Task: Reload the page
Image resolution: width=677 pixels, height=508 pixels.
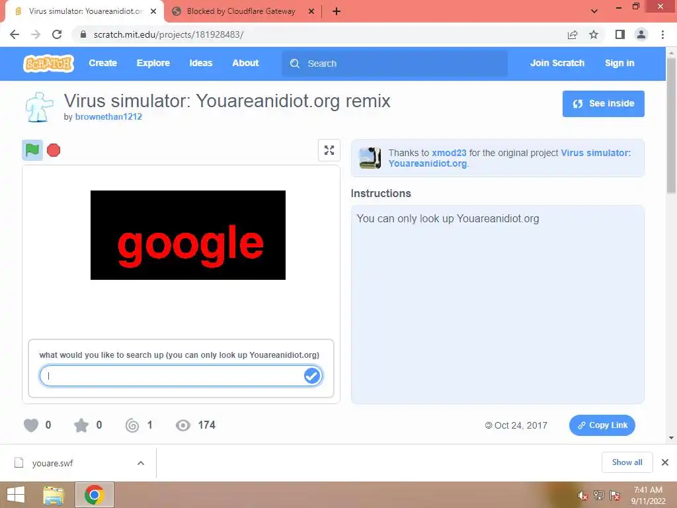Action: point(57,34)
